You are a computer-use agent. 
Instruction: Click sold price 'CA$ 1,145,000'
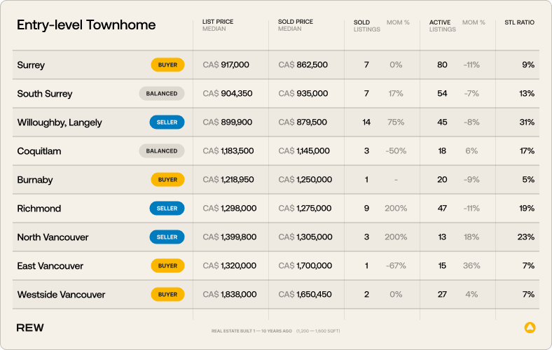(x=304, y=151)
